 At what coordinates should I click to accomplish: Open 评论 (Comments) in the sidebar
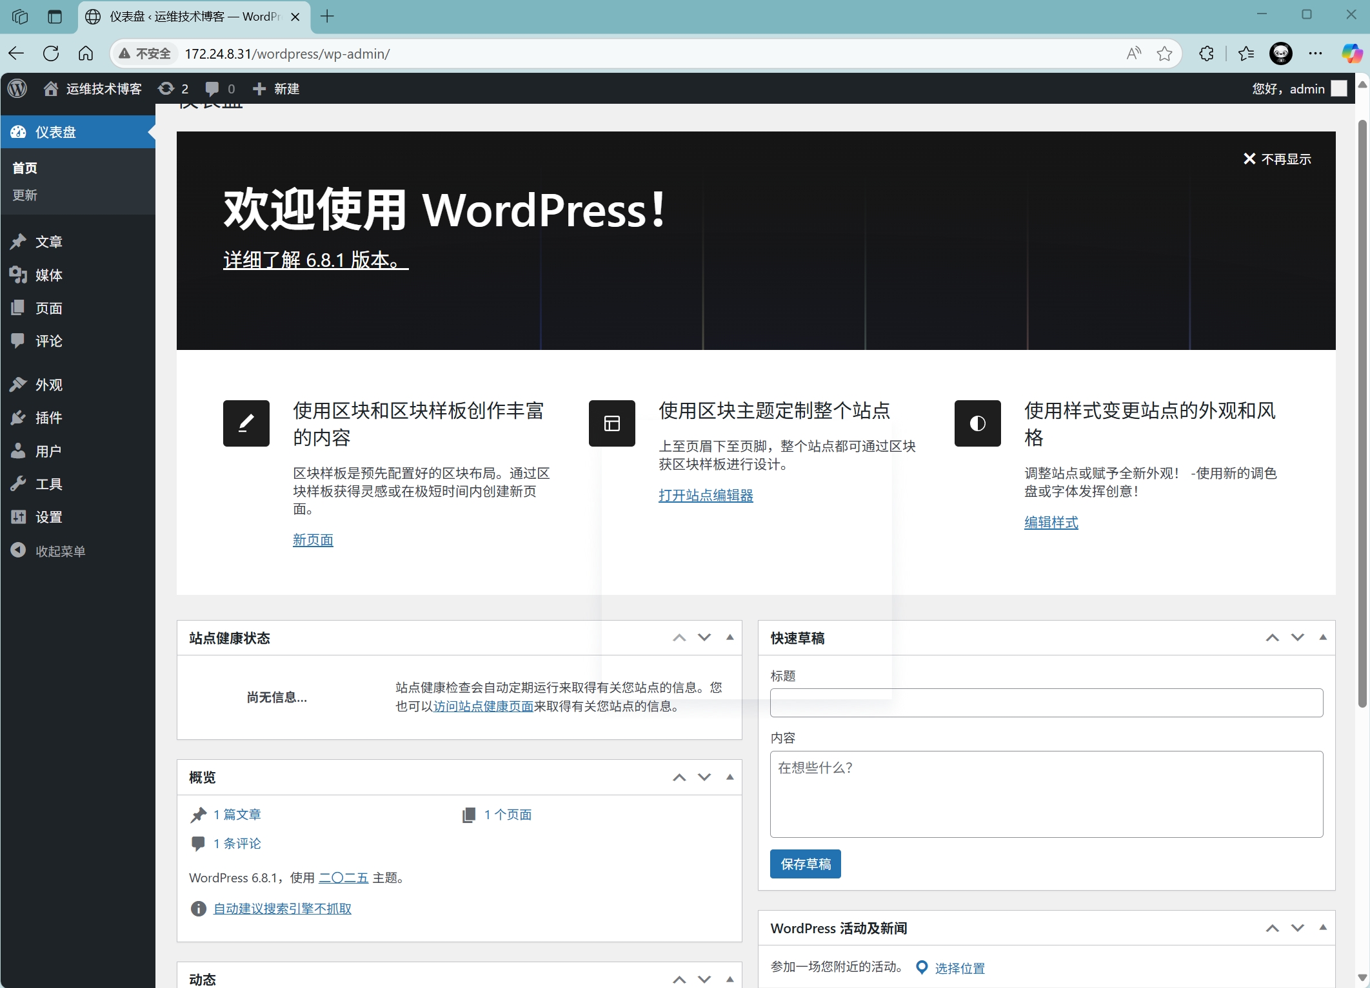(77, 340)
